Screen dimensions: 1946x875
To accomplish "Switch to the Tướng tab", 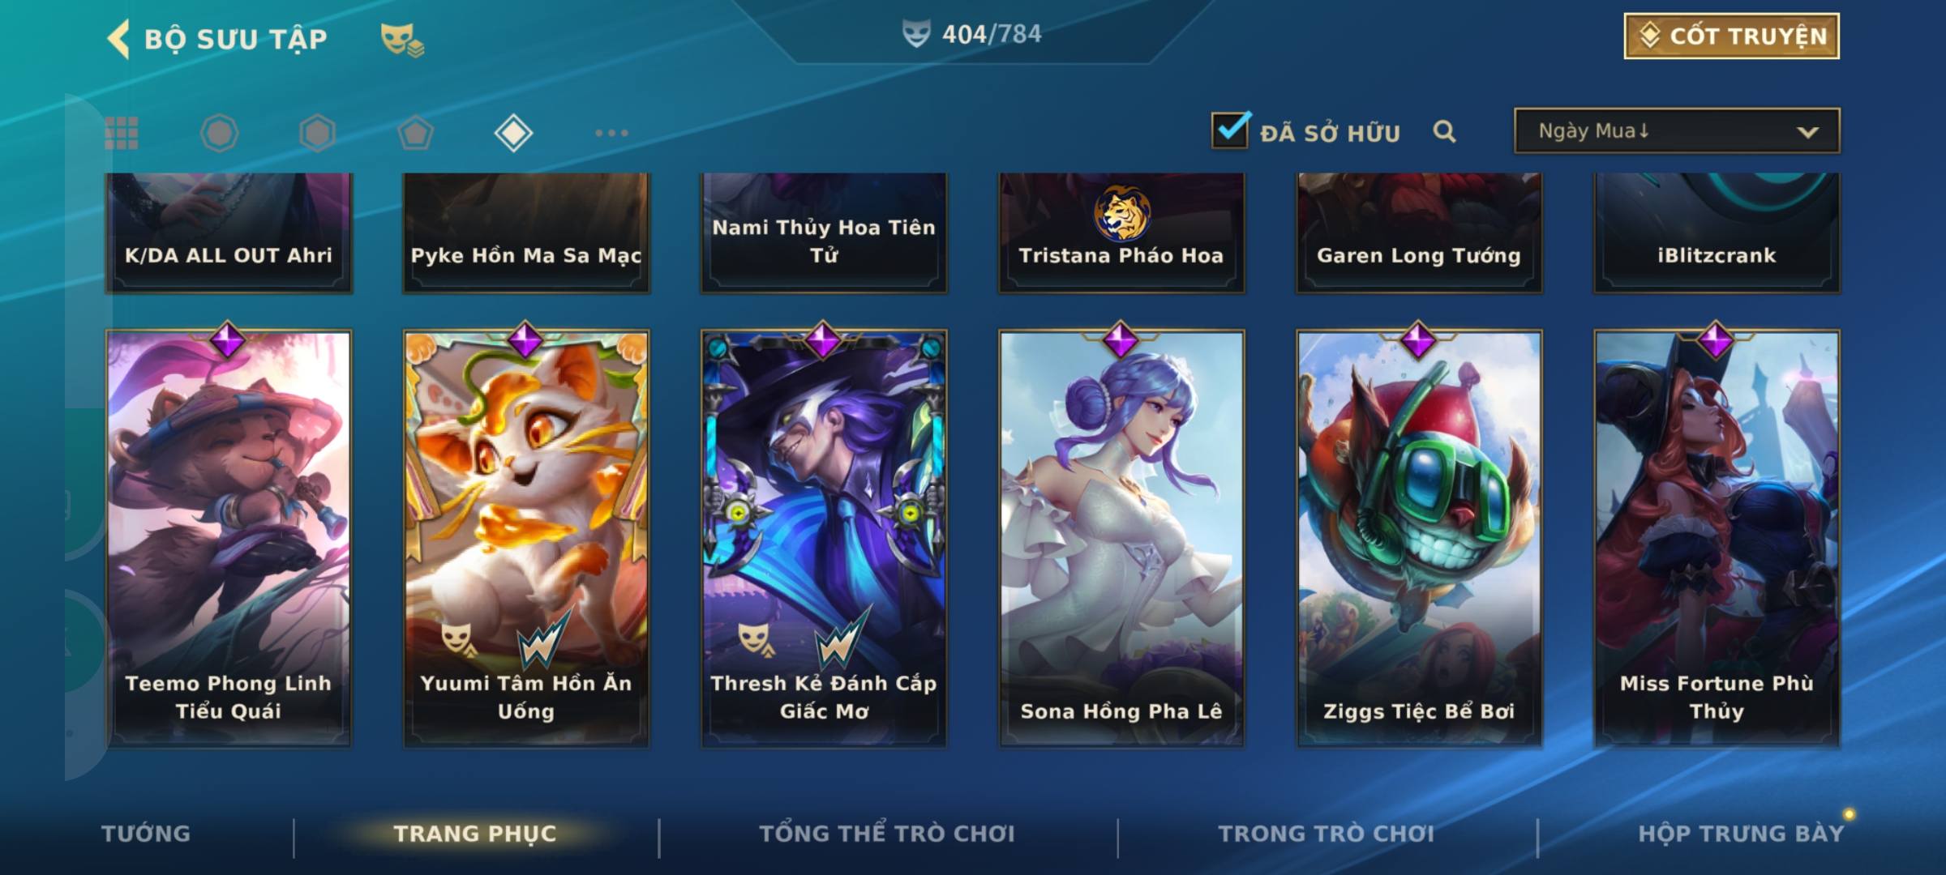I will pos(146,834).
